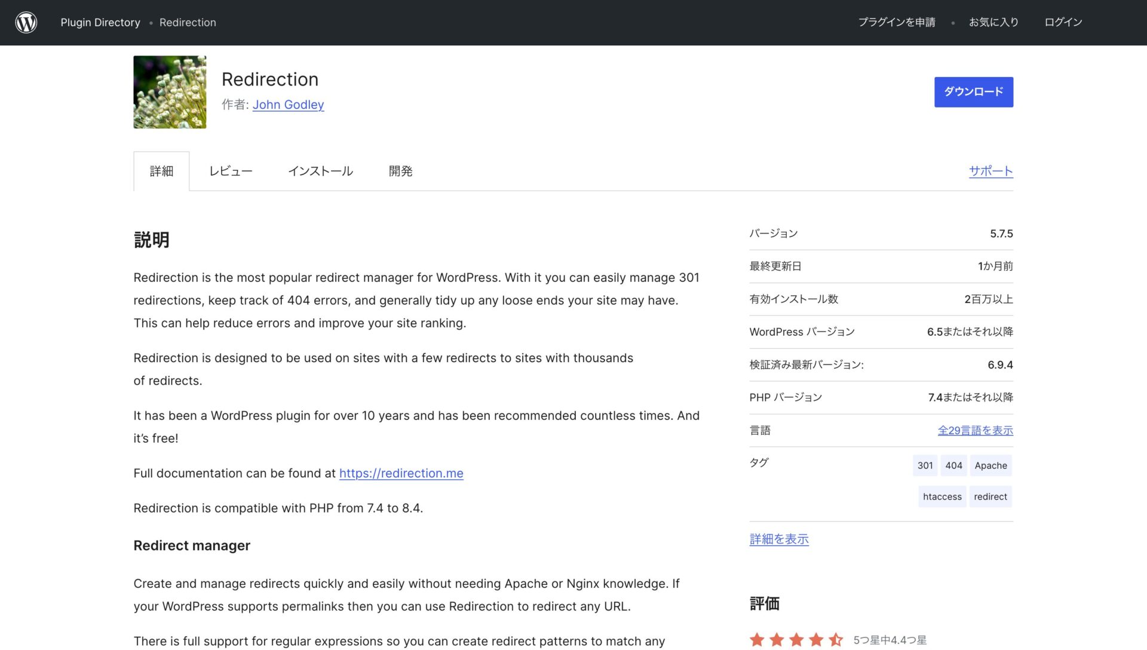Visit the https://redirection.me documentation link

401,473
